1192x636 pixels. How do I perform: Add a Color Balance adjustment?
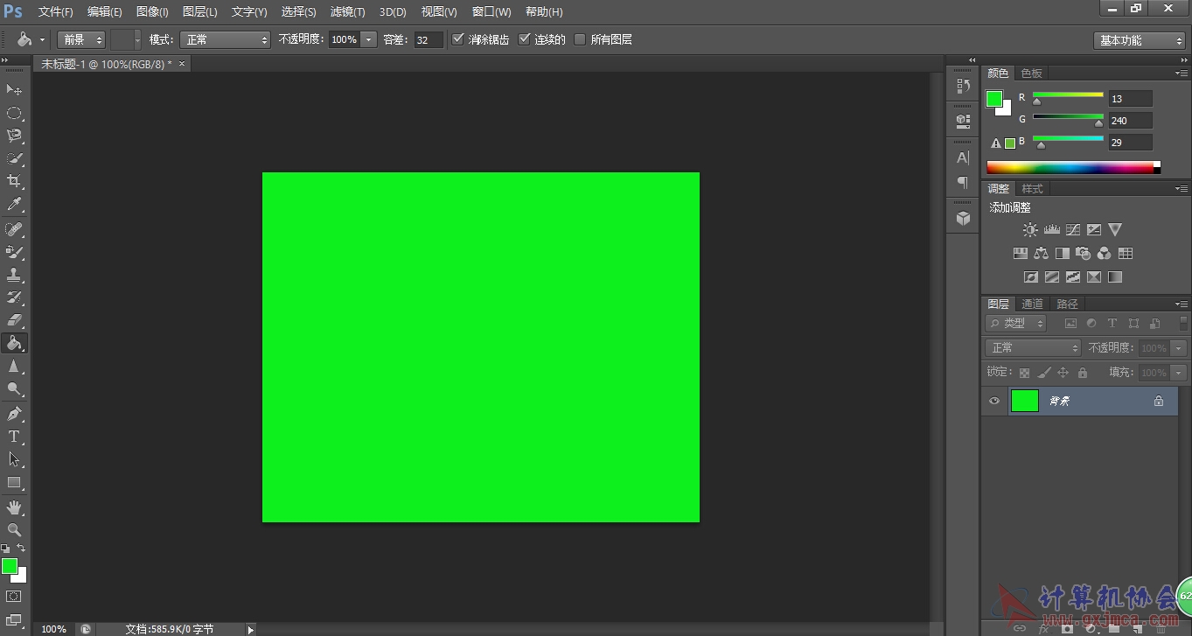click(1041, 253)
